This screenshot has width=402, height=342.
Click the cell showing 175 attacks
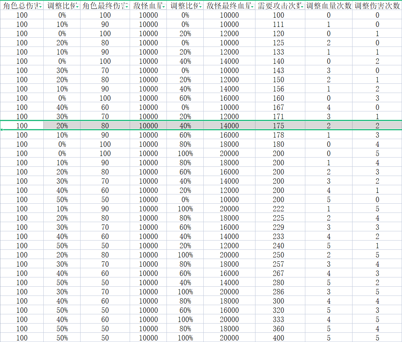coord(278,126)
